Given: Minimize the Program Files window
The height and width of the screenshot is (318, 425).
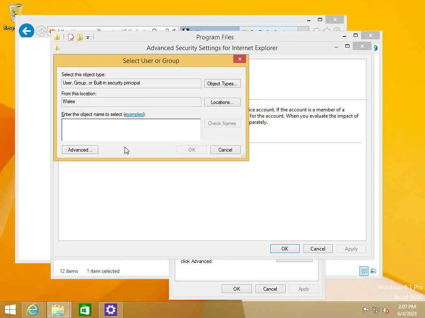Looking at the screenshot, I should pyautogui.click(x=344, y=36).
